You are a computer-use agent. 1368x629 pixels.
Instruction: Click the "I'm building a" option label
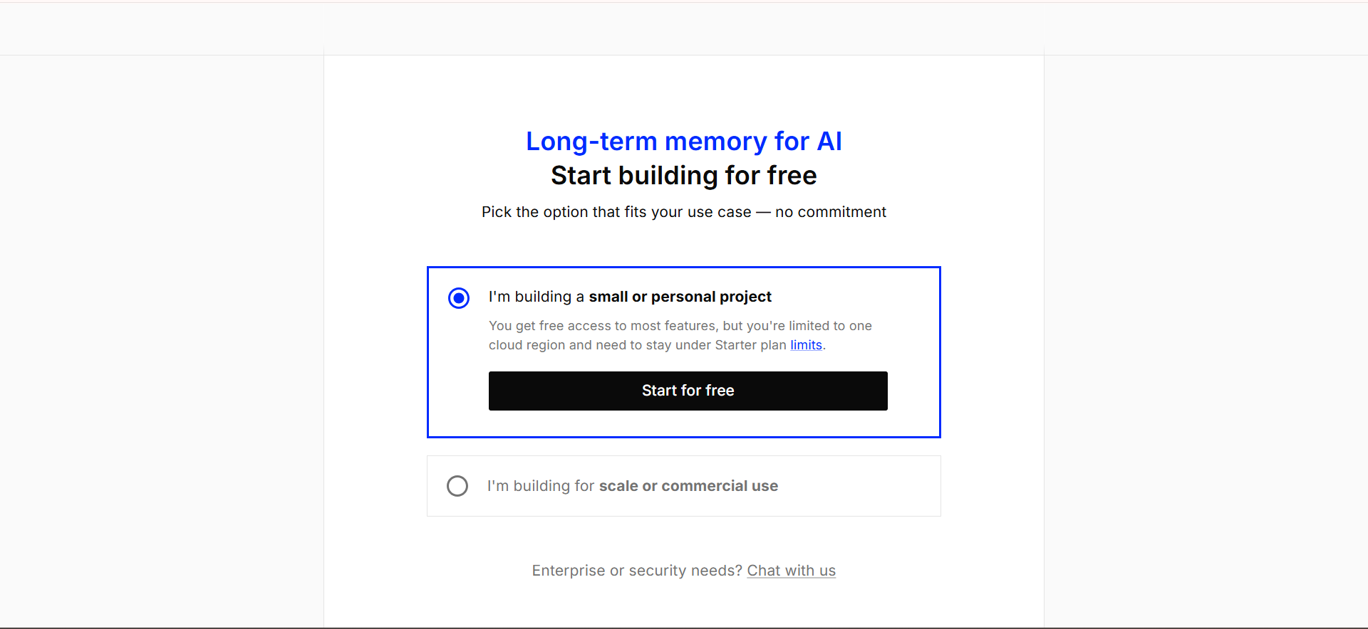click(x=536, y=297)
